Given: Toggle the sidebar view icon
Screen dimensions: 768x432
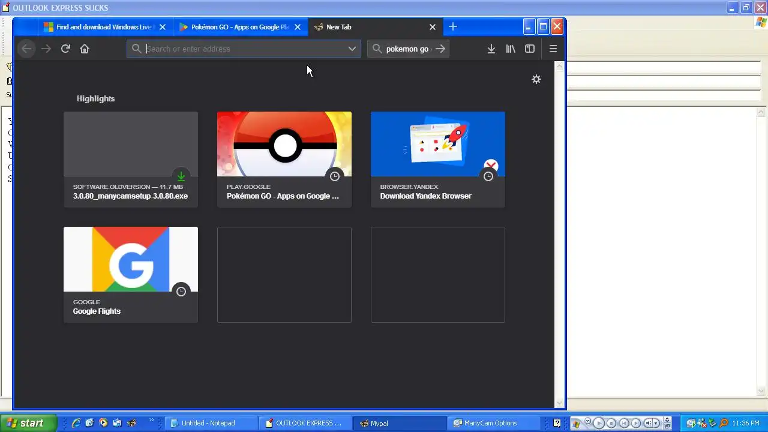Looking at the screenshot, I should [x=530, y=49].
